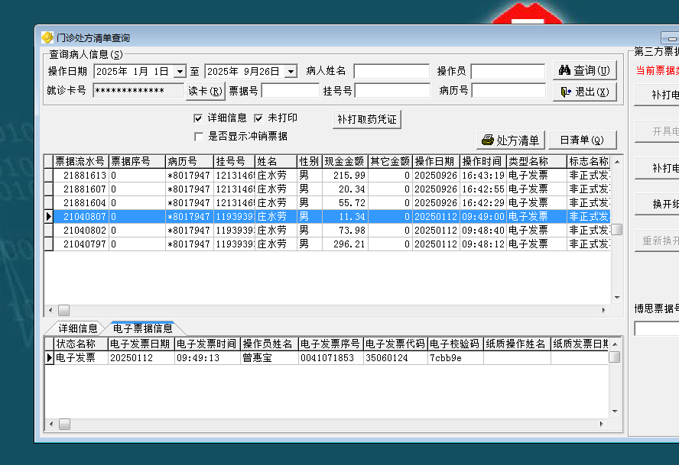Click amount cell 296.21
The image size is (679, 465).
(x=345, y=244)
